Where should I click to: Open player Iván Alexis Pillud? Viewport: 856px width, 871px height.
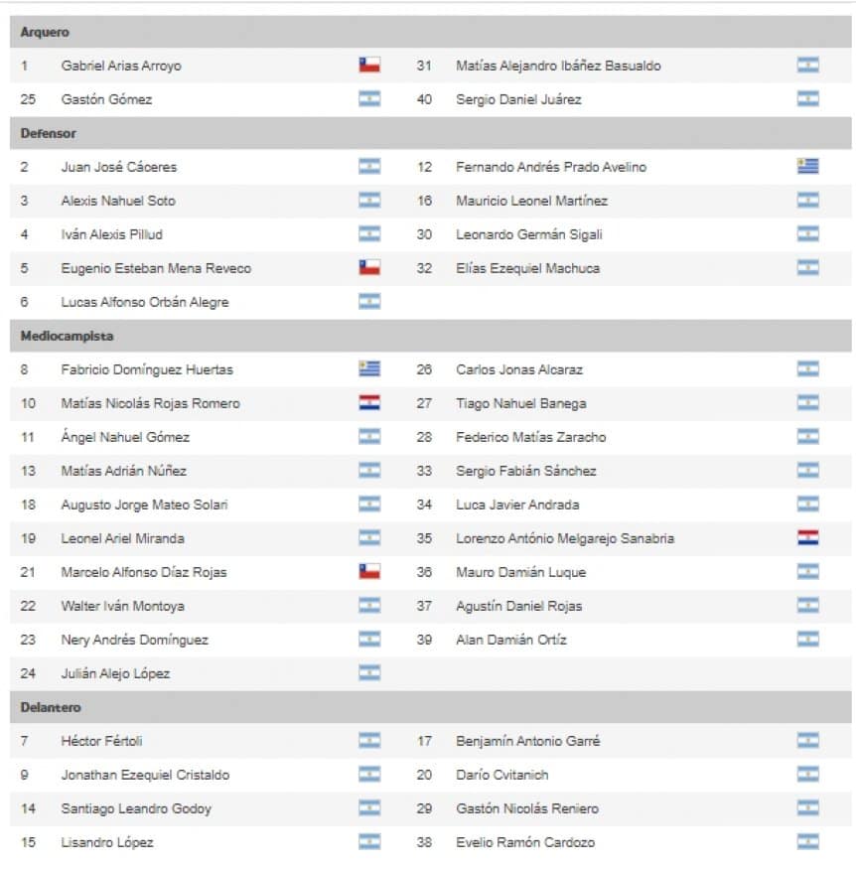click(x=111, y=234)
